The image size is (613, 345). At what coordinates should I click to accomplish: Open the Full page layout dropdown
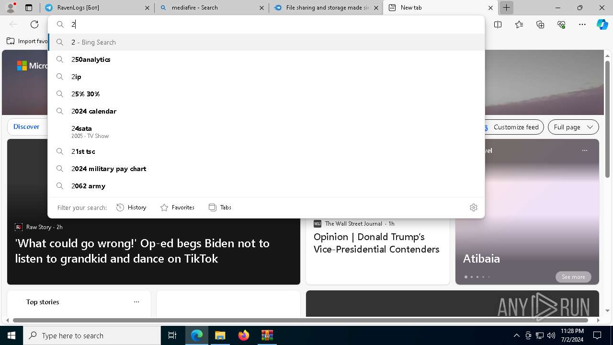tap(573, 127)
